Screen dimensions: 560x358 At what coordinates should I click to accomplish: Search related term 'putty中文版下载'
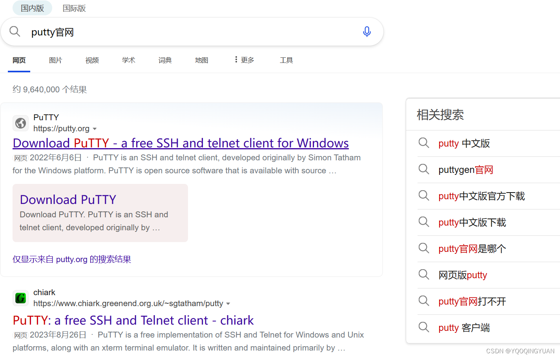472,222
